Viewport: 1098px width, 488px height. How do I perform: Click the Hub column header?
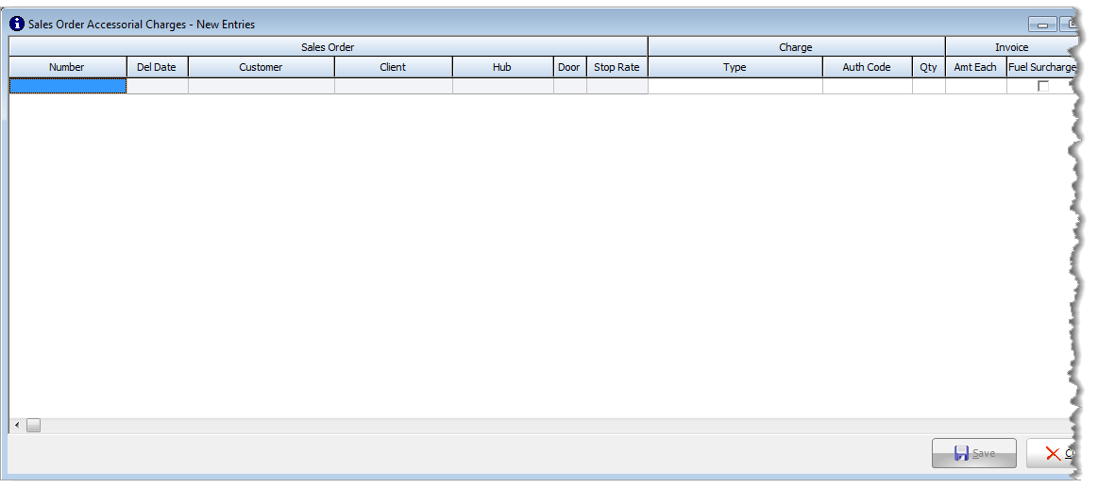[503, 67]
